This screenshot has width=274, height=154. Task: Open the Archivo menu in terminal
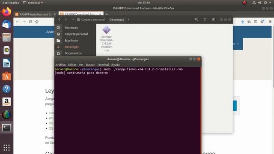(60, 65)
